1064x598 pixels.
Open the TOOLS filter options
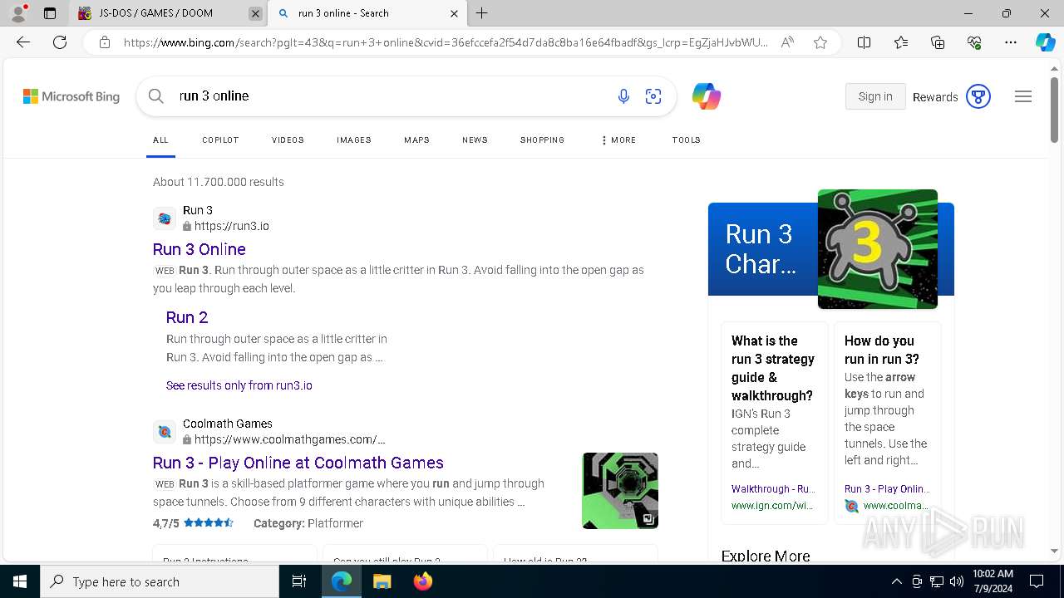(687, 140)
